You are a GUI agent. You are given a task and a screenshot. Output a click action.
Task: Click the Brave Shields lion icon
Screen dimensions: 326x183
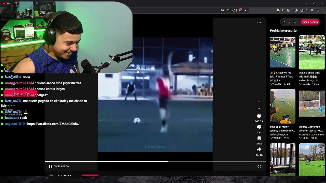240,10
